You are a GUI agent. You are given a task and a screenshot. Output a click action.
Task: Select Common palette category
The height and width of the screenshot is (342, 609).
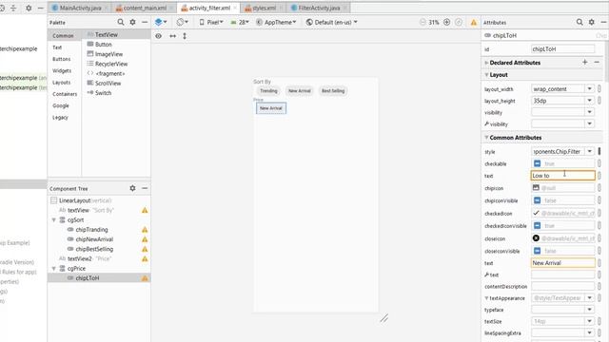(63, 36)
